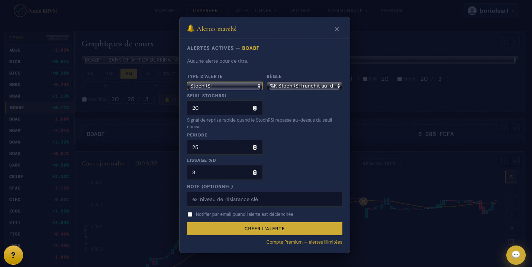The height and width of the screenshot is (267, 532).
Task: Click the plus icon on BOABF quote panel
Action: click(515, 128)
